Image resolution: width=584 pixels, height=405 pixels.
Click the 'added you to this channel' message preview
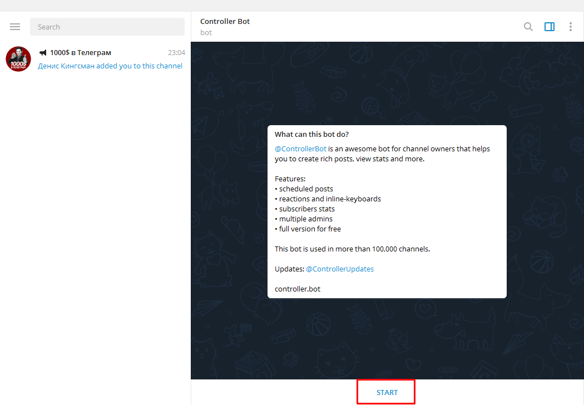point(110,66)
